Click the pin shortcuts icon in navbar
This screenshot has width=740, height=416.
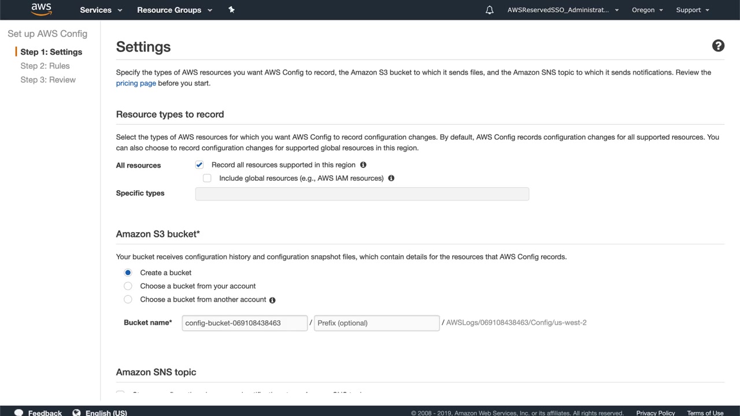(231, 10)
